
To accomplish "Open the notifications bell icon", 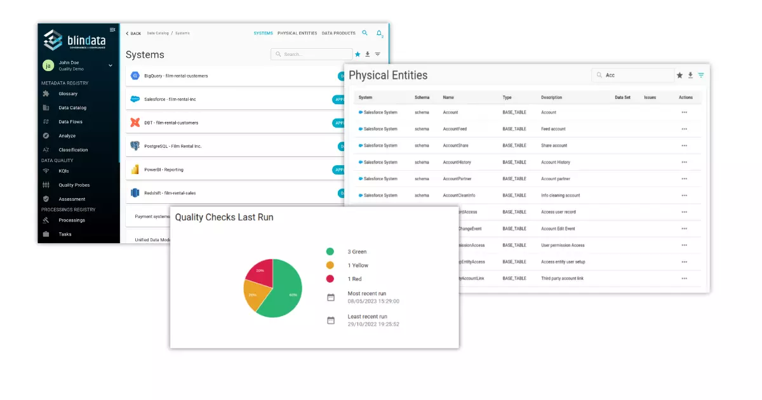I will click(379, 33).
